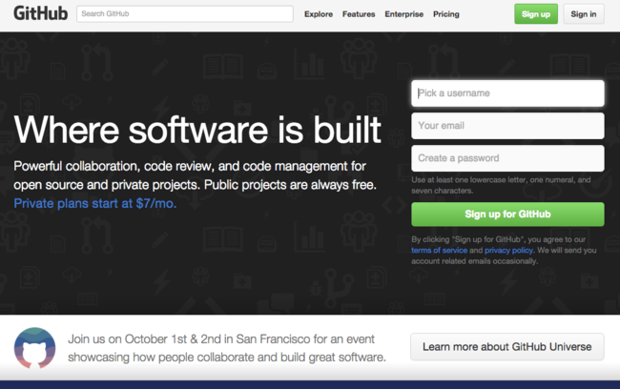Open the Explore menu item
The width and height of the screenshot is (620, 389).
point(319,14)
